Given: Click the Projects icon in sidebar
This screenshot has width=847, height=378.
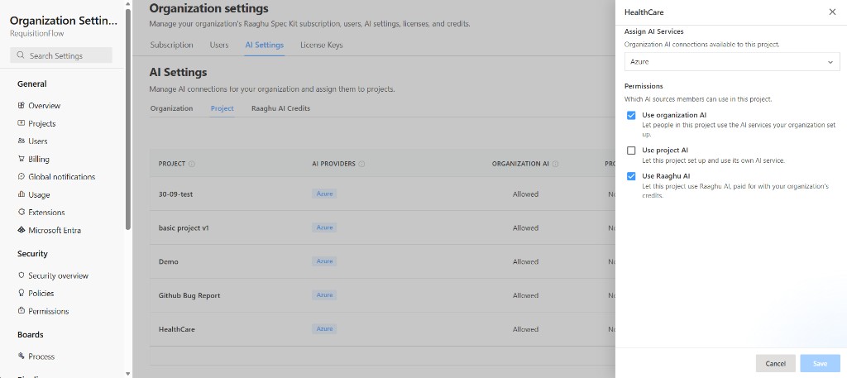Looking at the screenshot, I should pyautogui.click(x=21, y=123).
